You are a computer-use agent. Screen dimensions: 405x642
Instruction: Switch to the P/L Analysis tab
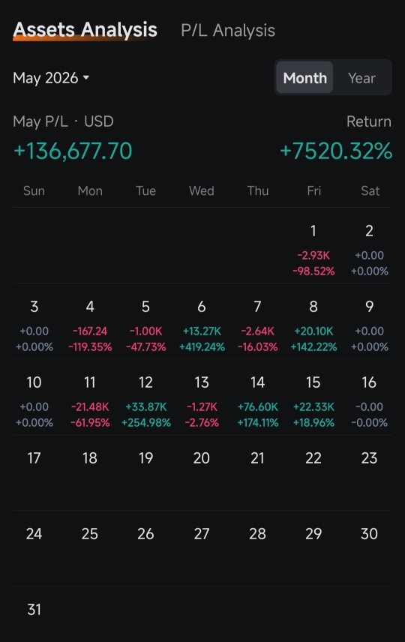[x=228, y=31]
